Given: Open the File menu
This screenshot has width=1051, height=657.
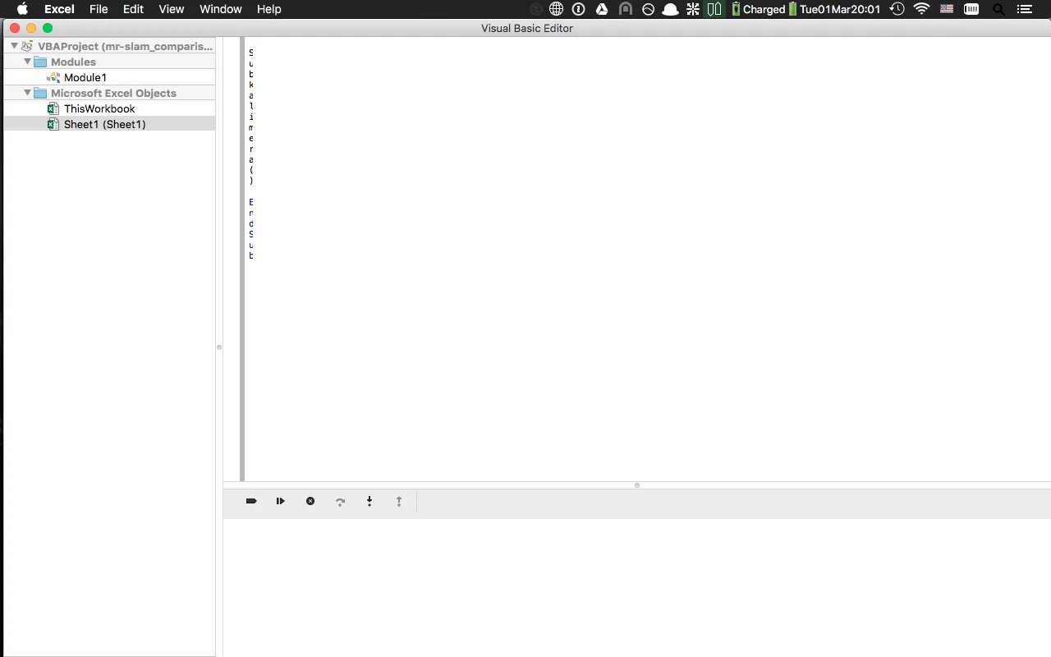Looking at the screenshot, I should point(99,9).
